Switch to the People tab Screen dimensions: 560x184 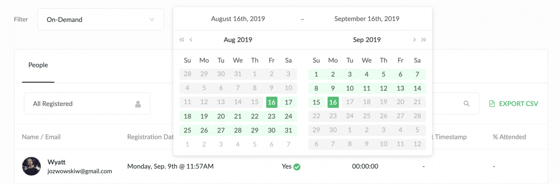pyautogui.click(x=38, y=65)
